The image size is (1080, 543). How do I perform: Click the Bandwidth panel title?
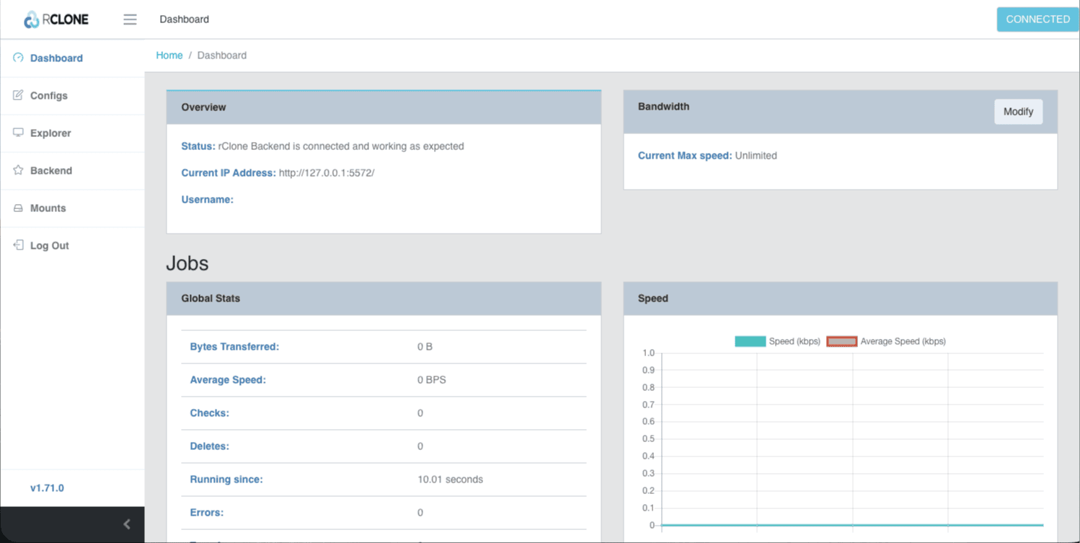(663, 107)
